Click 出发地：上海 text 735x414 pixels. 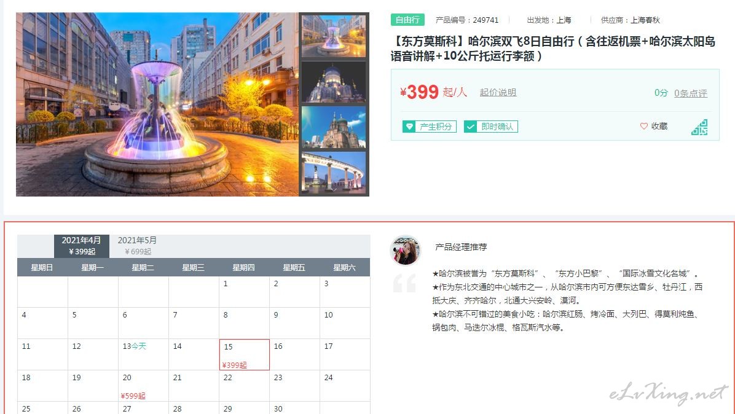pos(549,20)
